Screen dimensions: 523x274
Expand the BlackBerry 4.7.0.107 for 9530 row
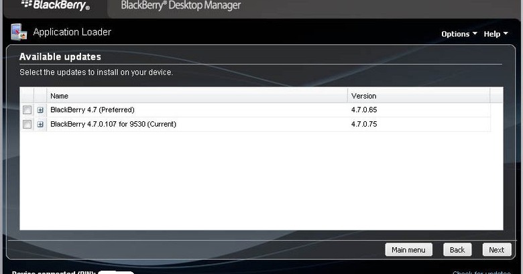click(x=40, y=125)
